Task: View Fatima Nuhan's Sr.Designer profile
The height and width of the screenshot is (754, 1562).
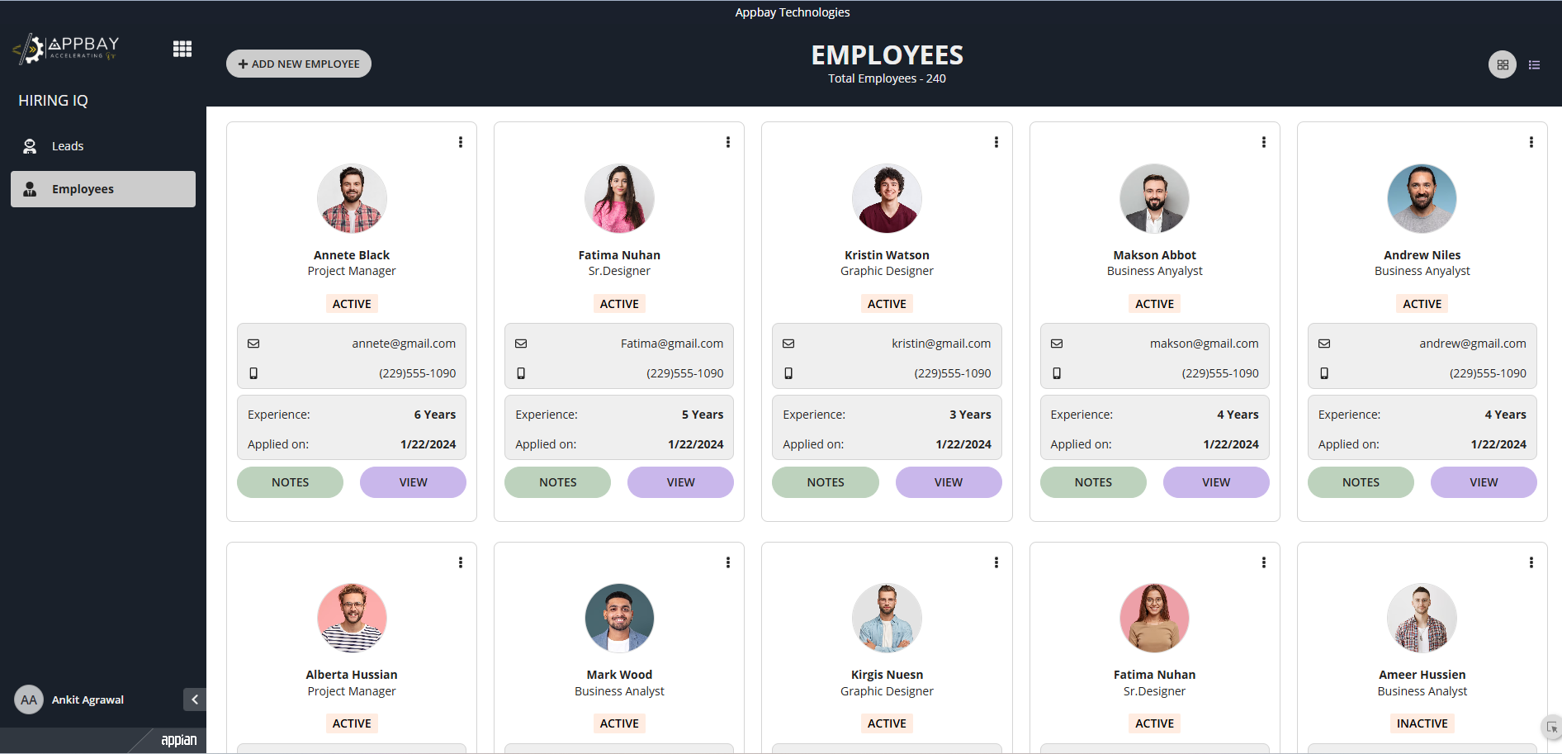Action: tap(680, 482)
